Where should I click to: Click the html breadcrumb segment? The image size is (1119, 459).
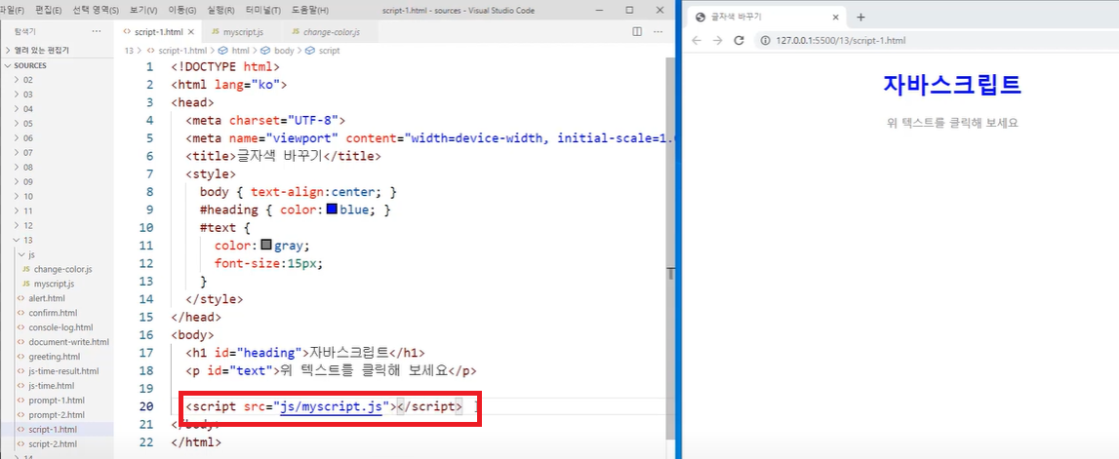[x=241, y=51]
